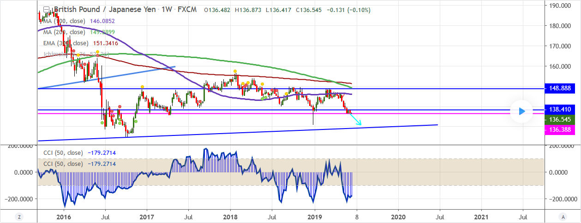Screen dimensions: 581x223
Task: Click the 2016 label on the time axis
Action: tap(63, 217)
